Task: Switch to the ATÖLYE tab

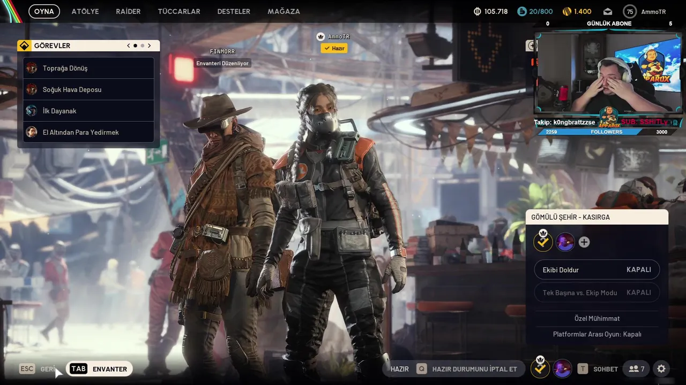Action: point(85,11)
